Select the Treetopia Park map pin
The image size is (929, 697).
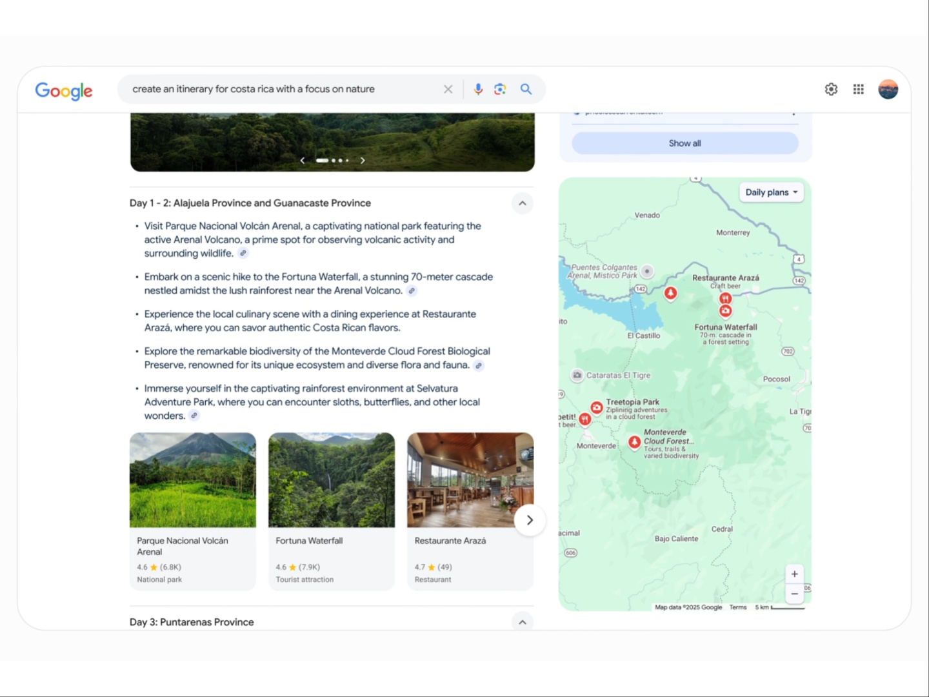coord(597,408)
